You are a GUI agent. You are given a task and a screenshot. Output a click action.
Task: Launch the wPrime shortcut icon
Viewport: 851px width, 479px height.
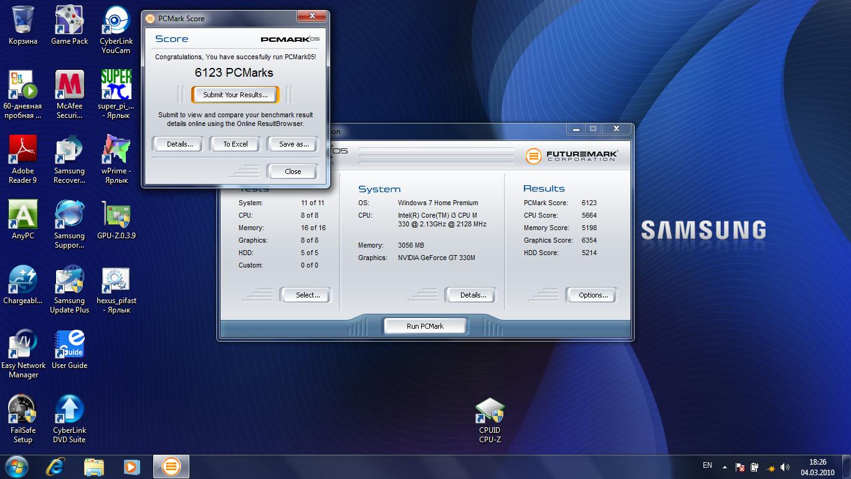(116, 159)
